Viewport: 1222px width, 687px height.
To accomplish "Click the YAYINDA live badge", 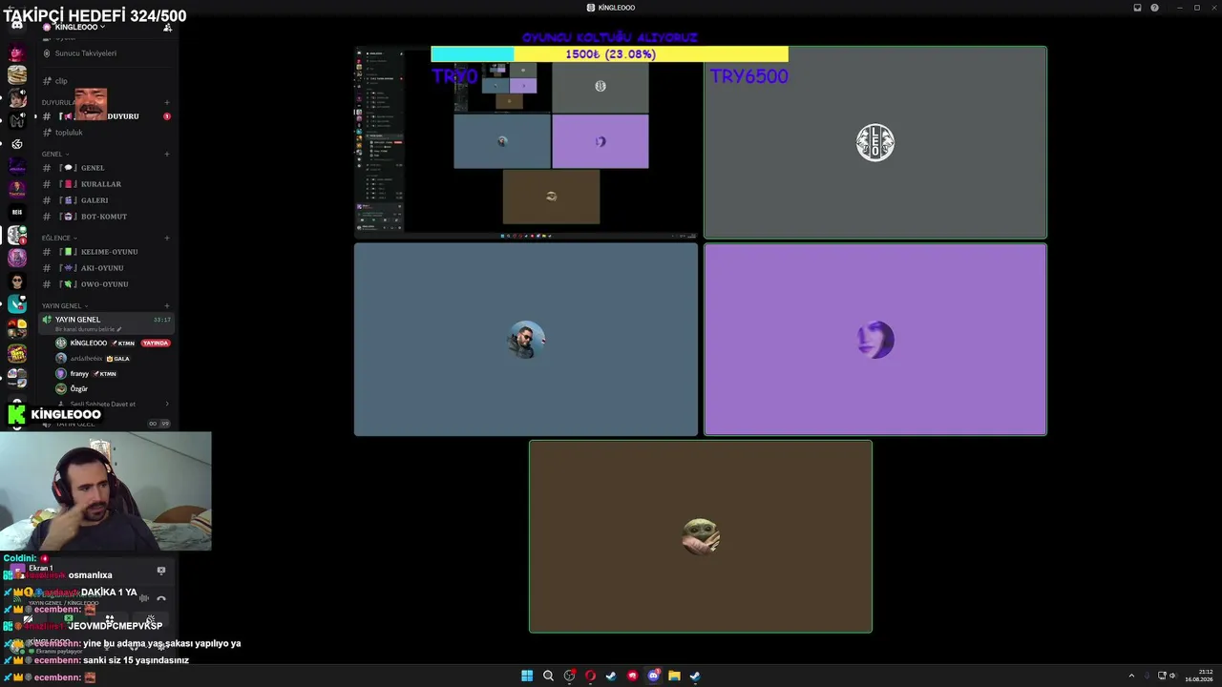I will (156, 343).
